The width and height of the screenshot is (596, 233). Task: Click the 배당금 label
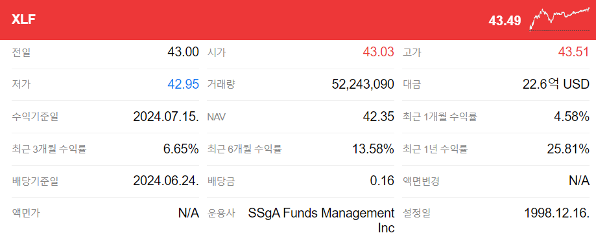pos(221,181)
